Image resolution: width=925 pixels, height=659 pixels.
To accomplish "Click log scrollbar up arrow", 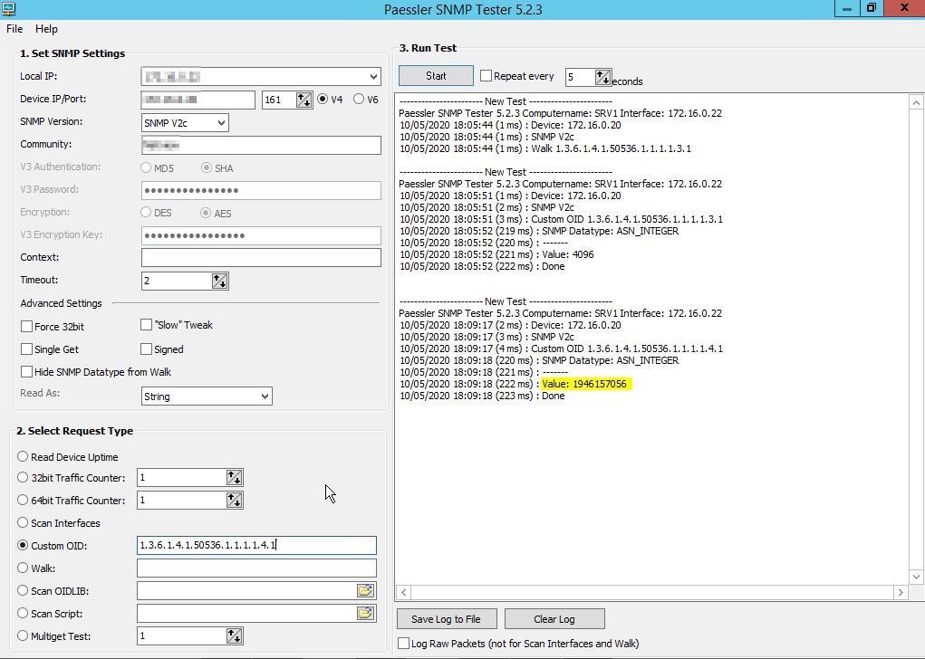I will pyautogui.click(x=916, y=102).
